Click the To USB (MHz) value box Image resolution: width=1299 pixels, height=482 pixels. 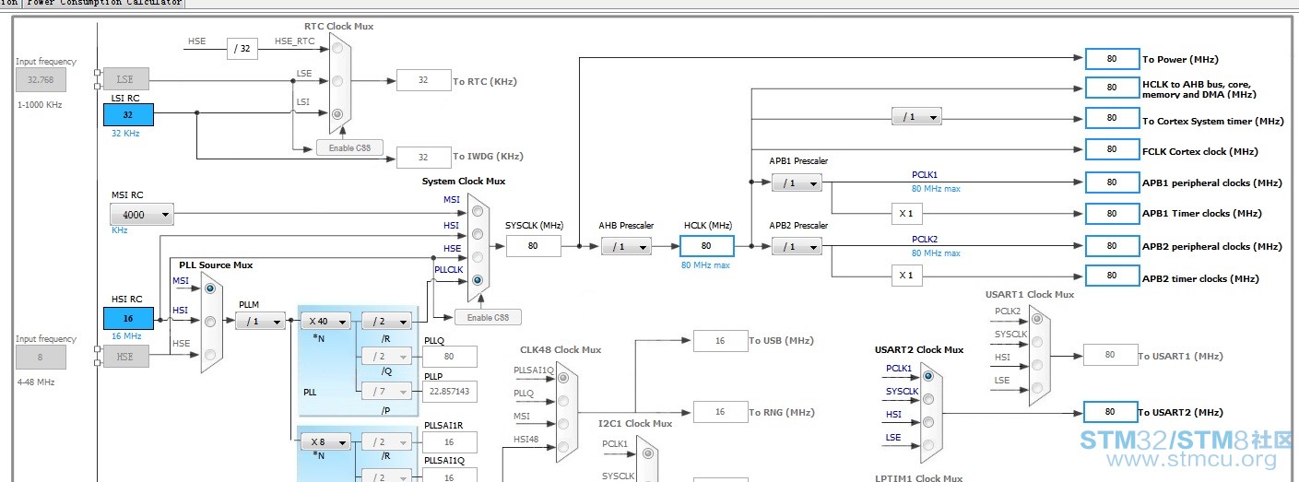click(x=720, y=341)
